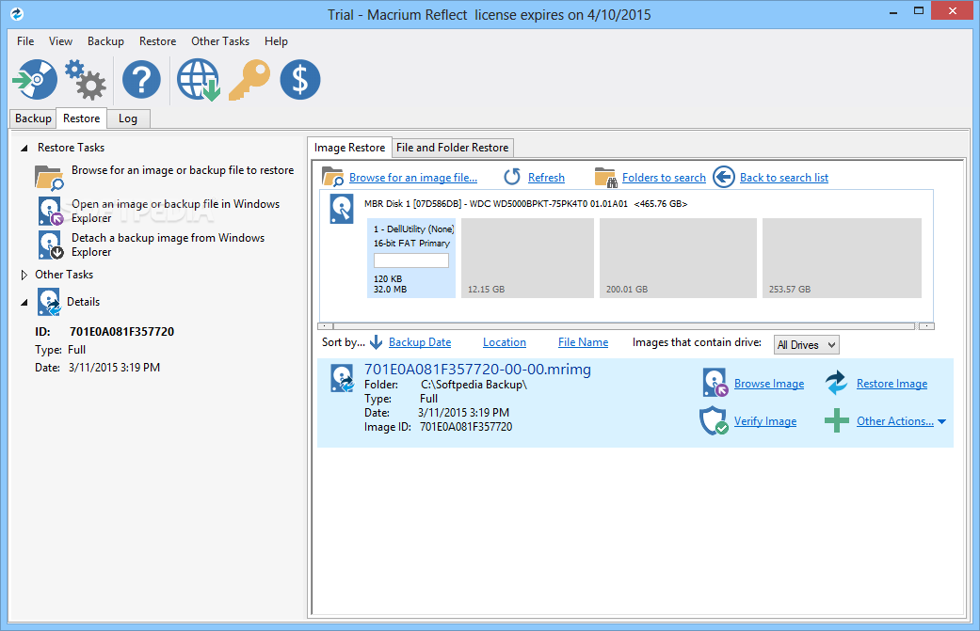Collapse the Details section arrow
Image resolution: width=980 pixels, height=631 pixels.
click(x=24, y=302)
